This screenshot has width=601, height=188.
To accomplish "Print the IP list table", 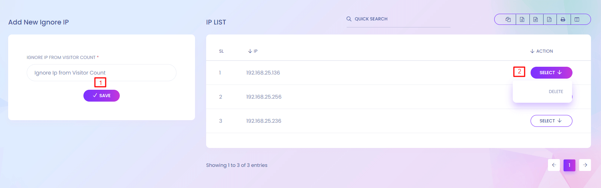I will [563, 19].
